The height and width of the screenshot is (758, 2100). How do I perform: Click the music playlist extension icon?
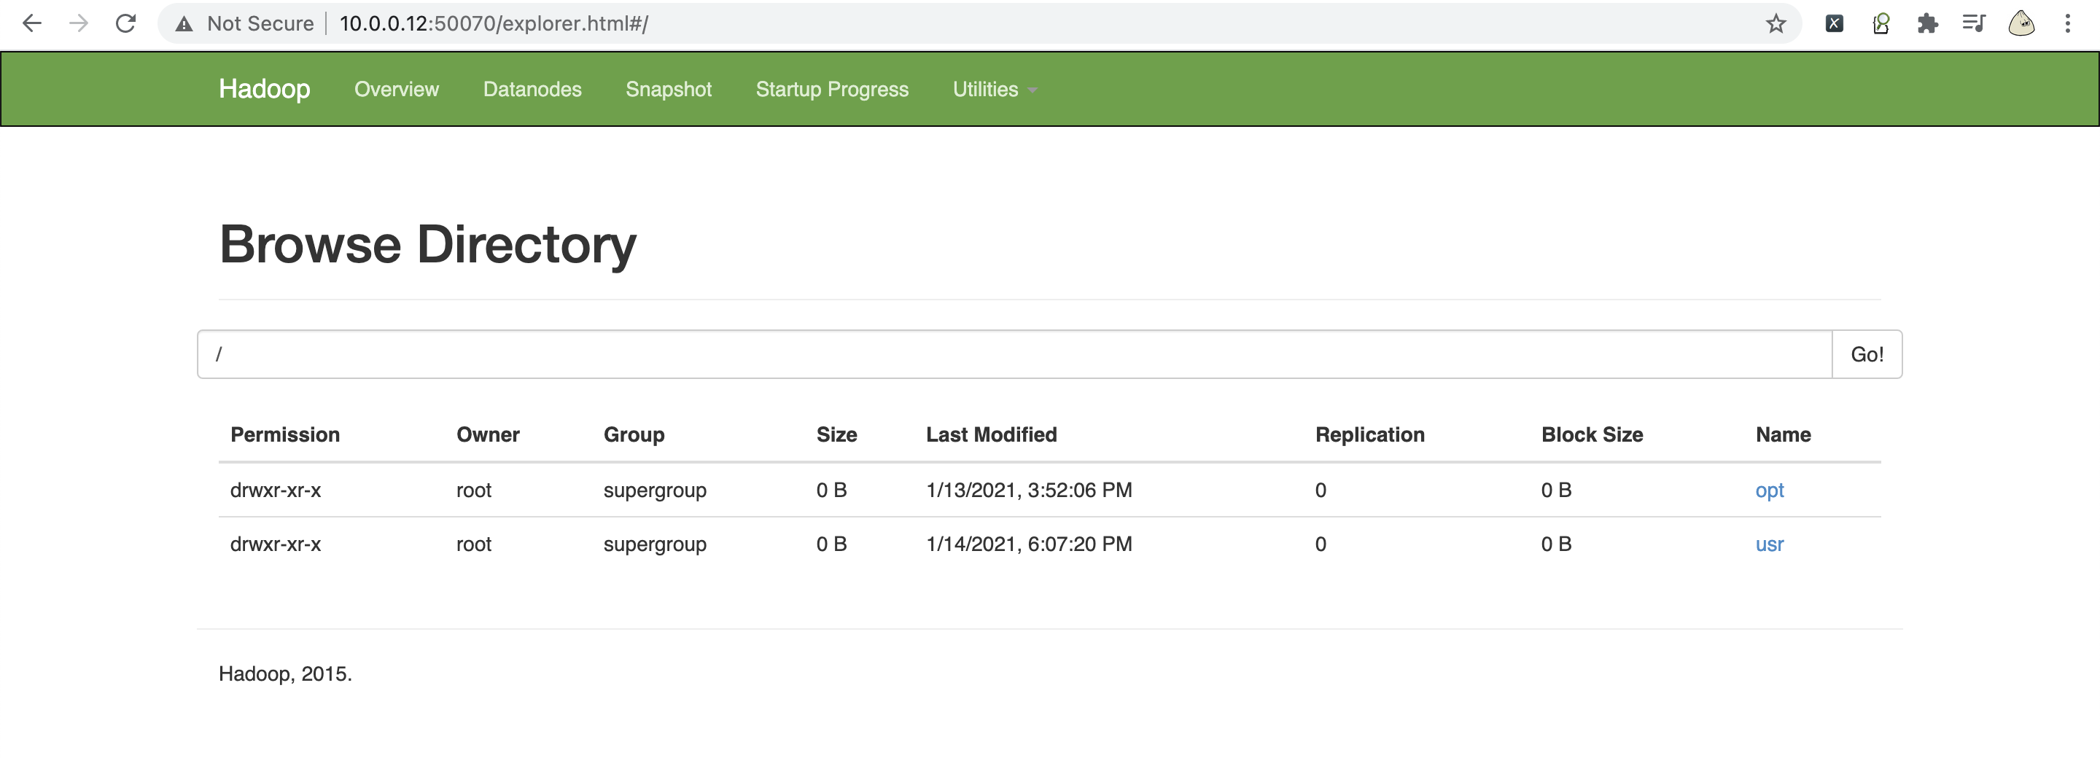coord(1974,23)
